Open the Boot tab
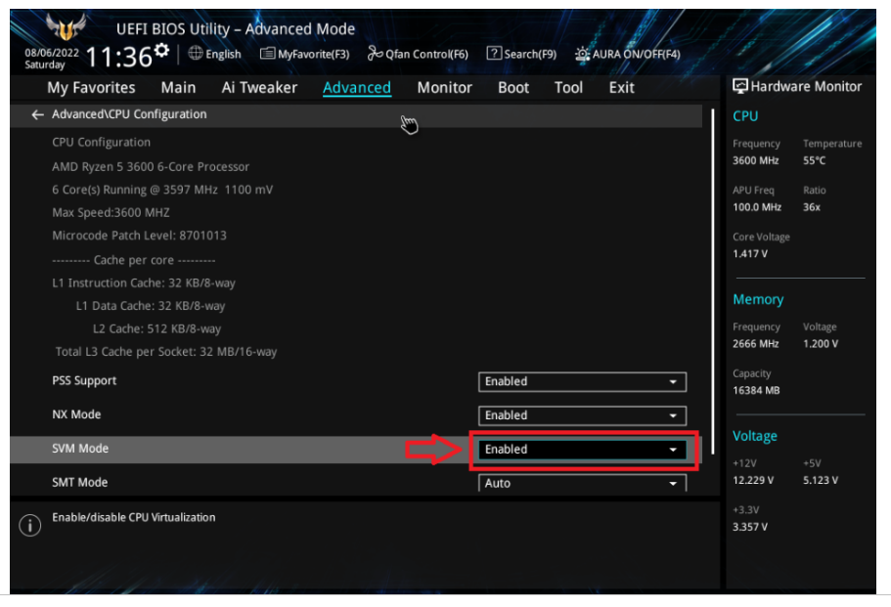The image size is (891, 607). coord(513,87)
